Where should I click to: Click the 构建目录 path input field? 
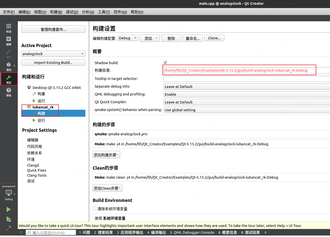coord(247,70)
